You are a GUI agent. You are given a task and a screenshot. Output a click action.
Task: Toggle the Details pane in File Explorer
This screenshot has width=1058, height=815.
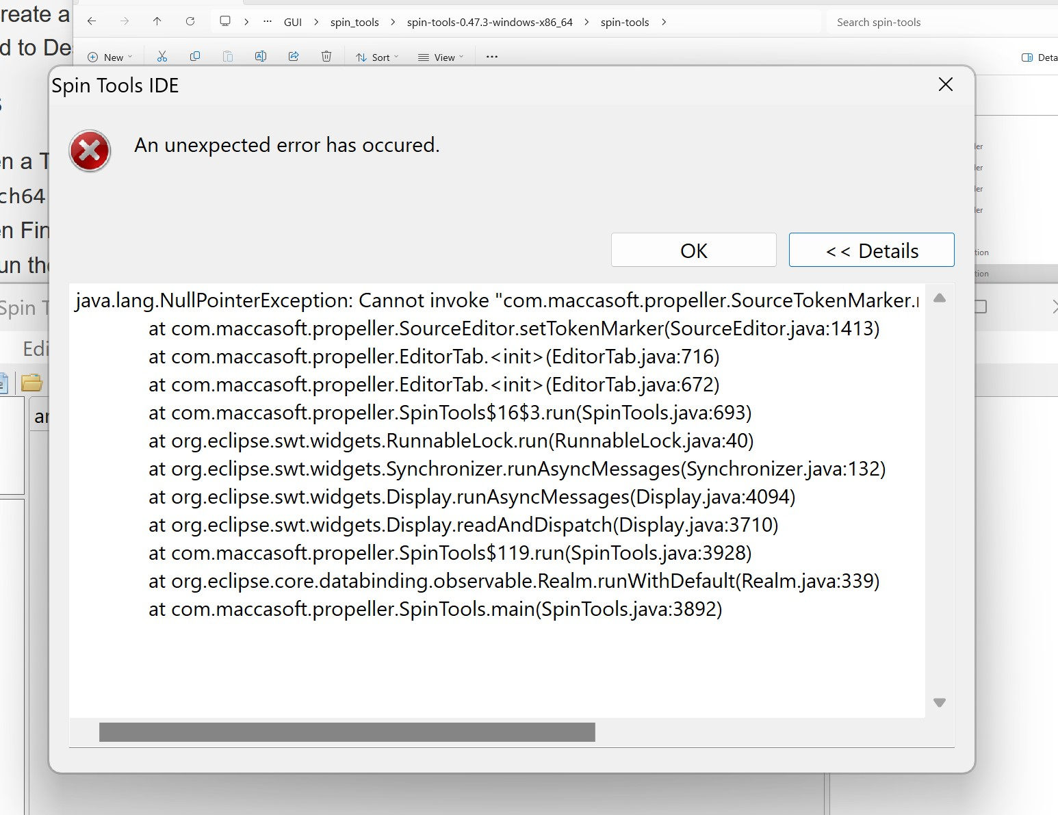point(1039,57)
